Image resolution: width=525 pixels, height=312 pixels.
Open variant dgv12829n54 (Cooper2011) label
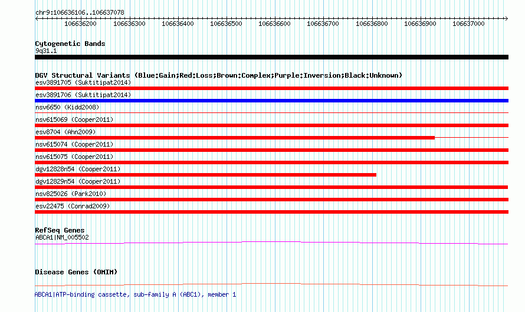click(78, 181)
